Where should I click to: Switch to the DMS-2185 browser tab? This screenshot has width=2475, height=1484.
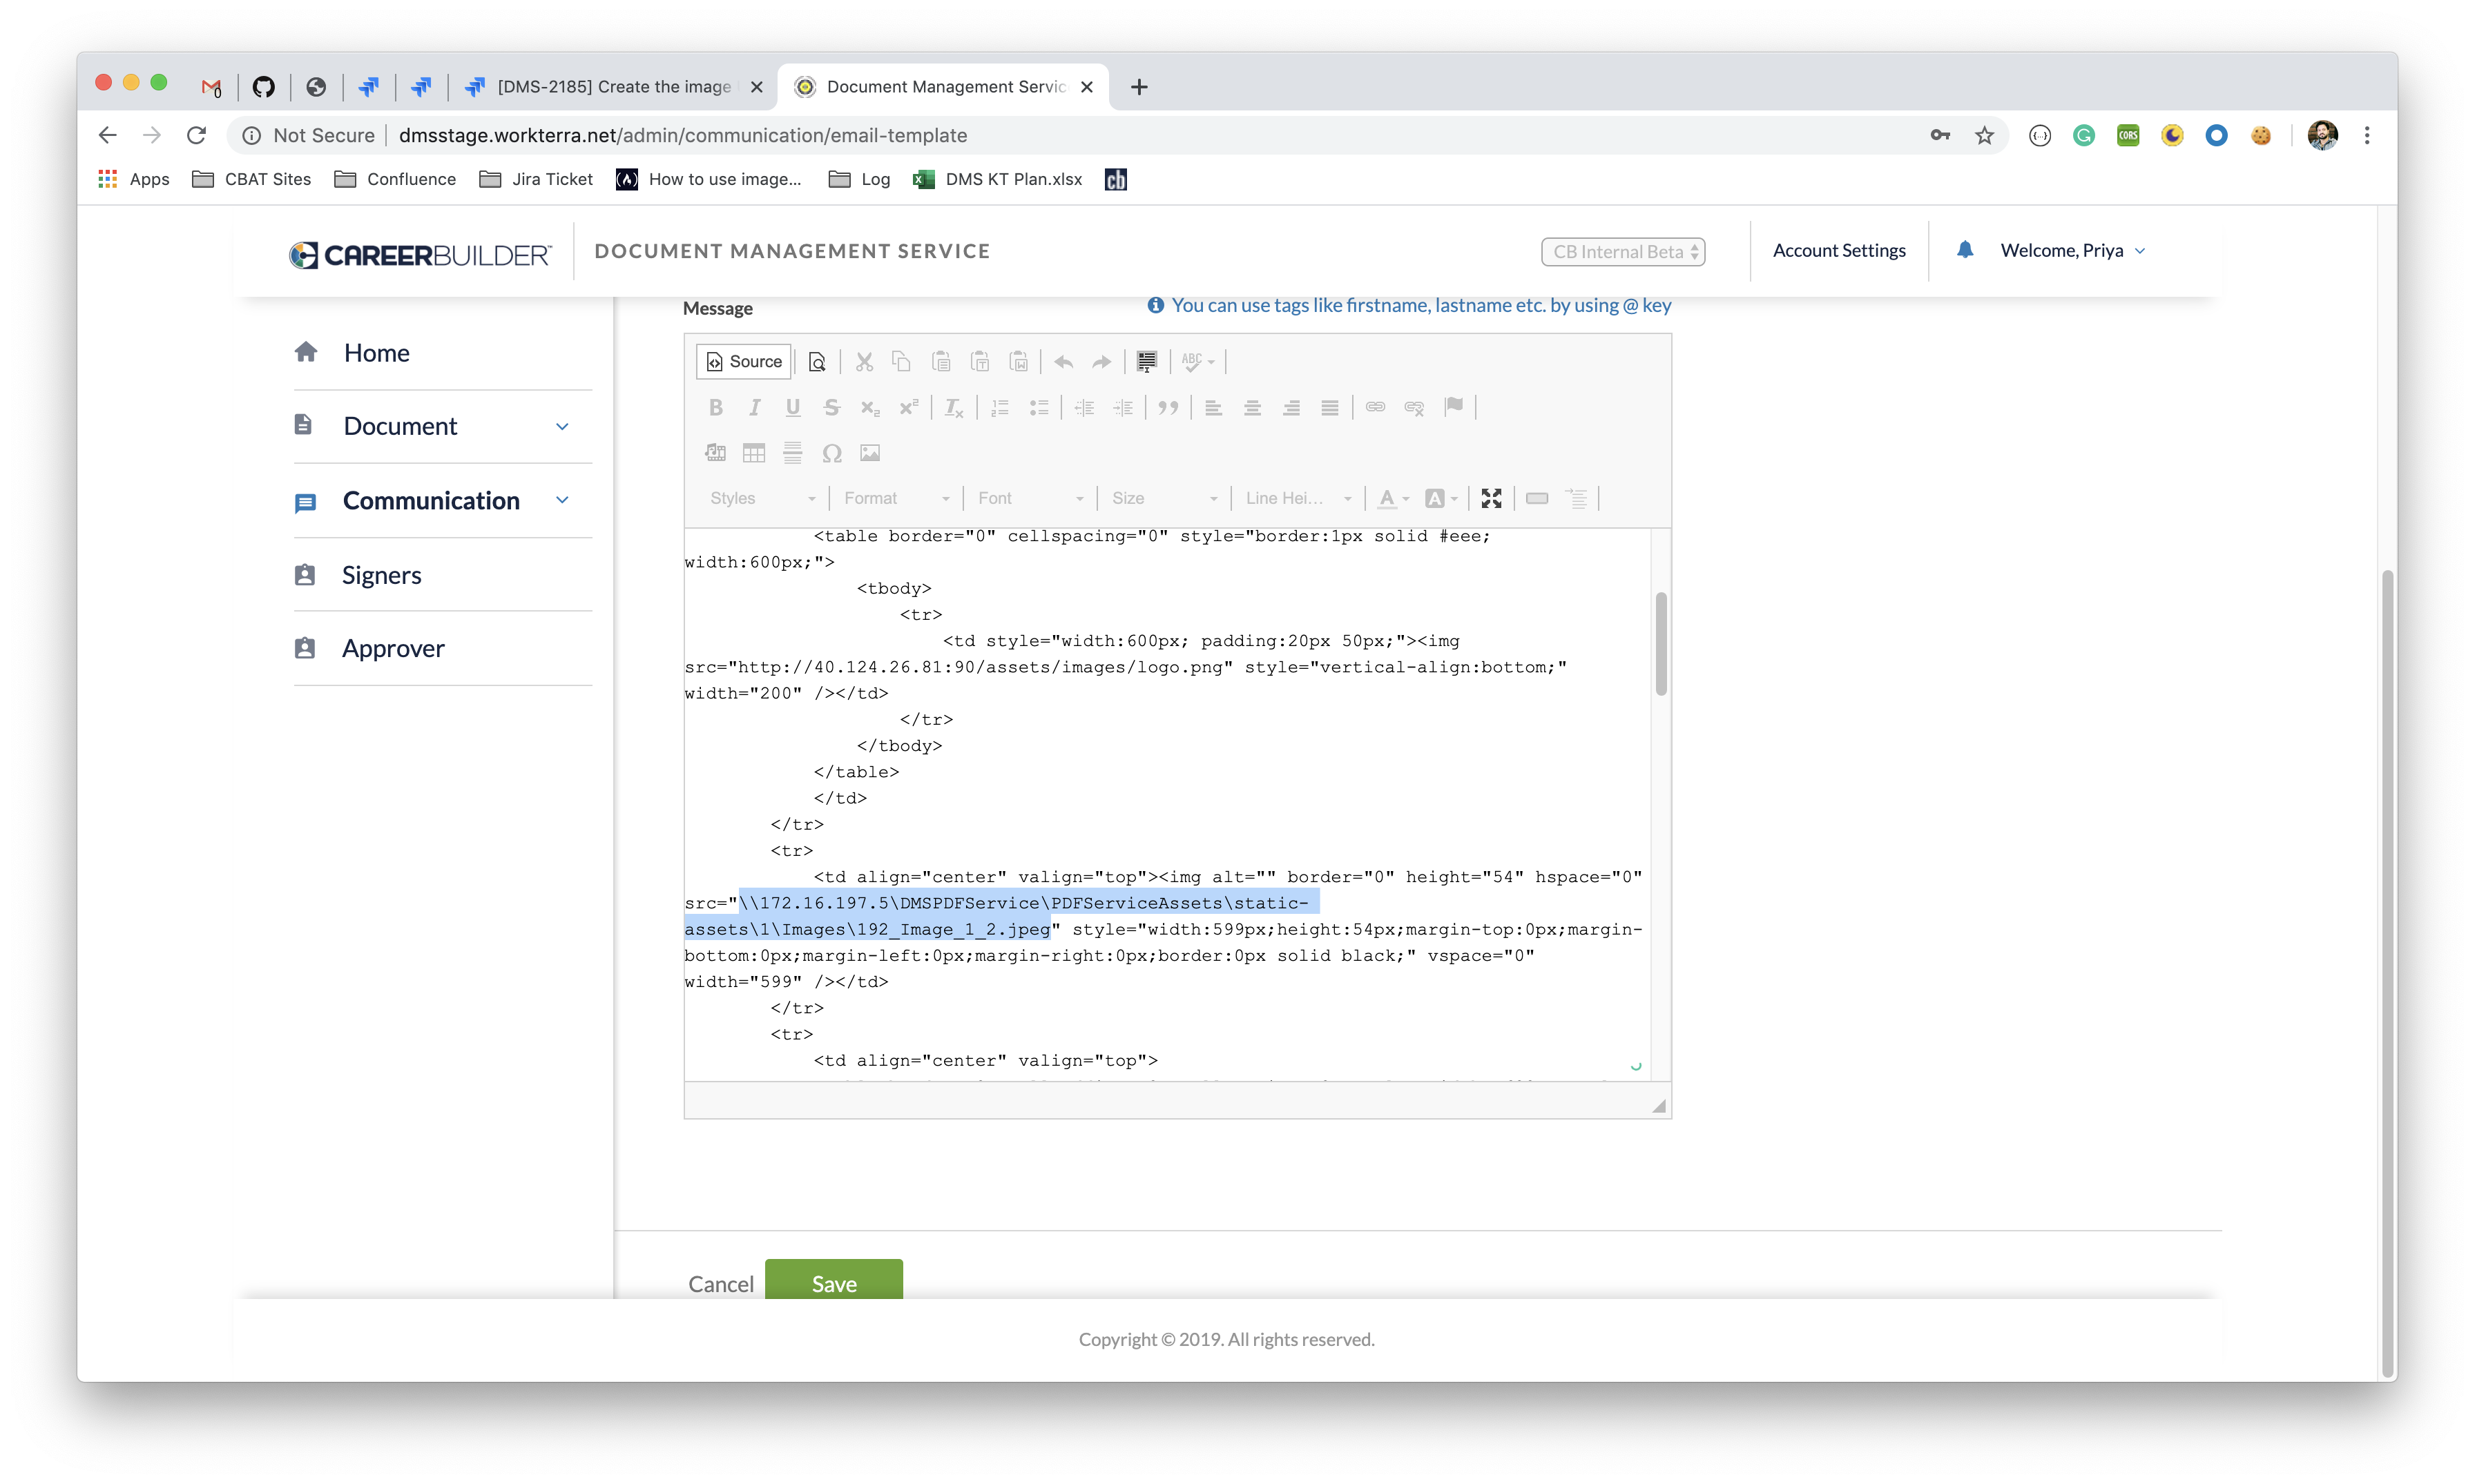[614, 87]
